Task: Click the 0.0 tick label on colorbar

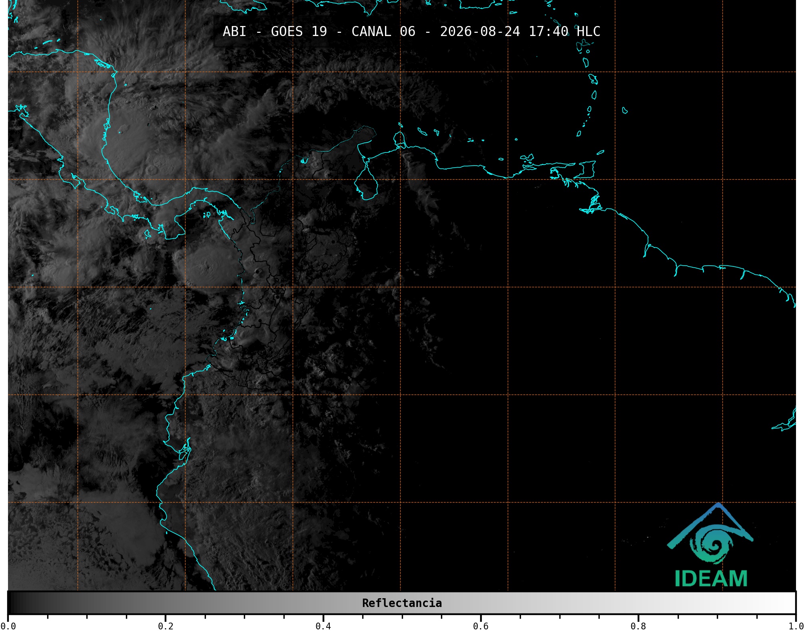Action: pyautogui.click(x=8, y=626)
